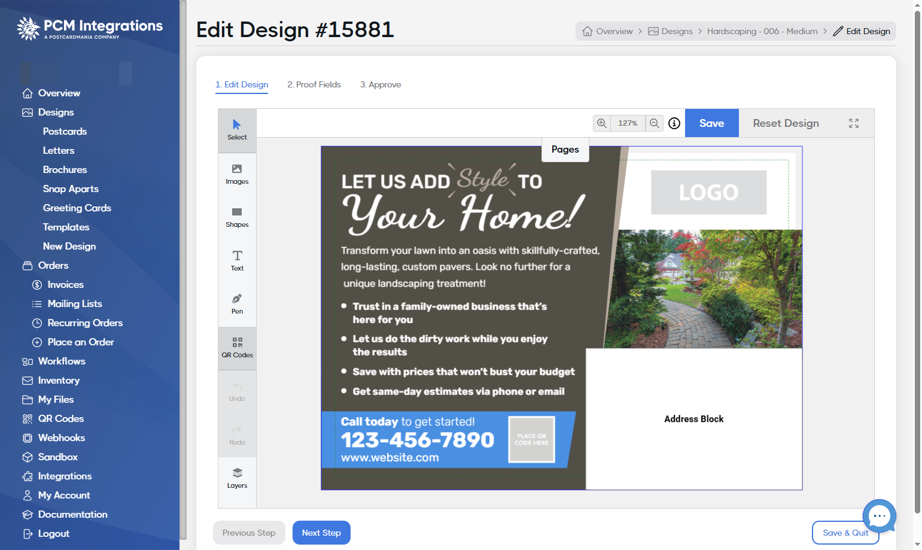The height and width of the screenshot is (550, 922).
Task: Go to Letters in the sidebar
Action: click(59, 151)
